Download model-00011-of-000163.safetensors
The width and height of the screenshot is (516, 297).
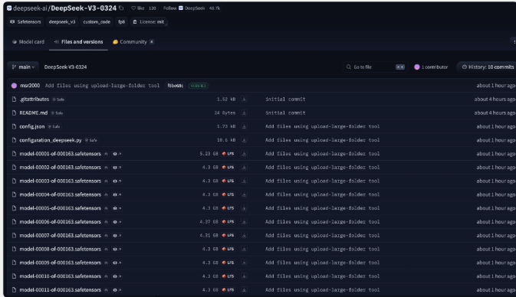pos(244,290)
